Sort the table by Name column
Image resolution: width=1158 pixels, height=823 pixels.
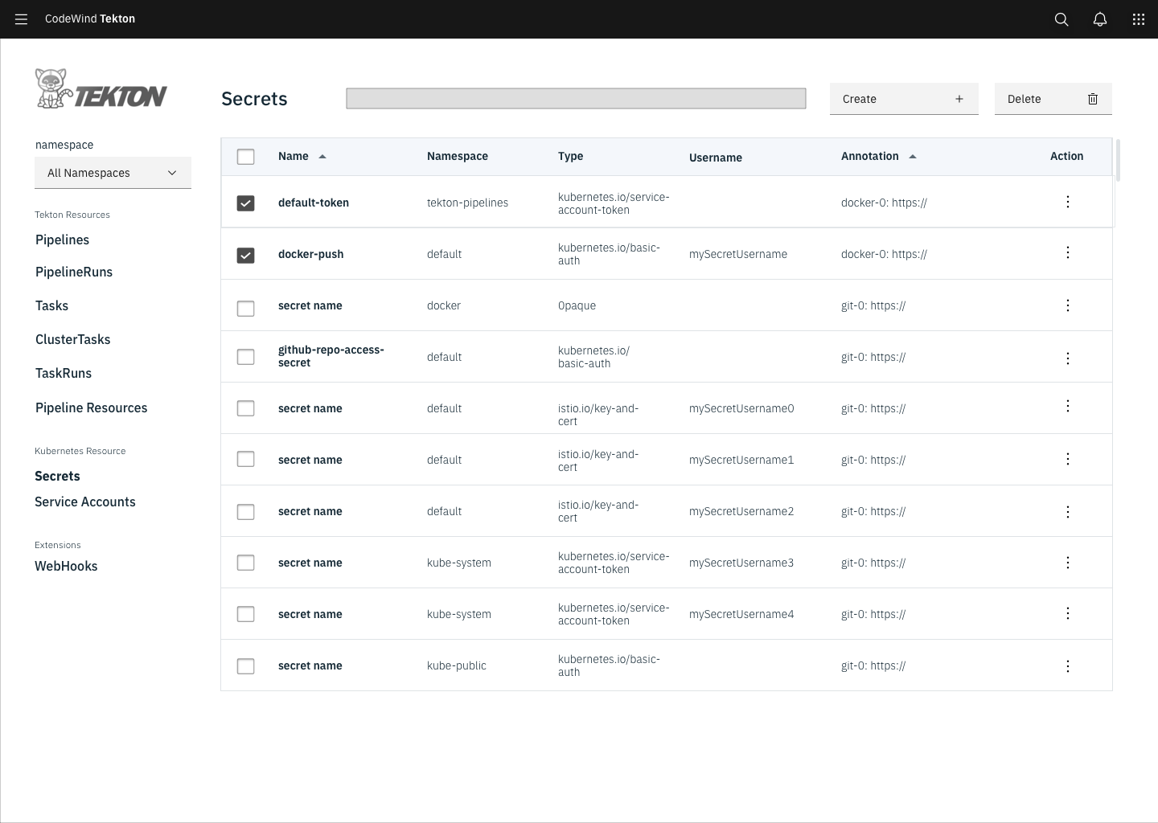(302, 156)
